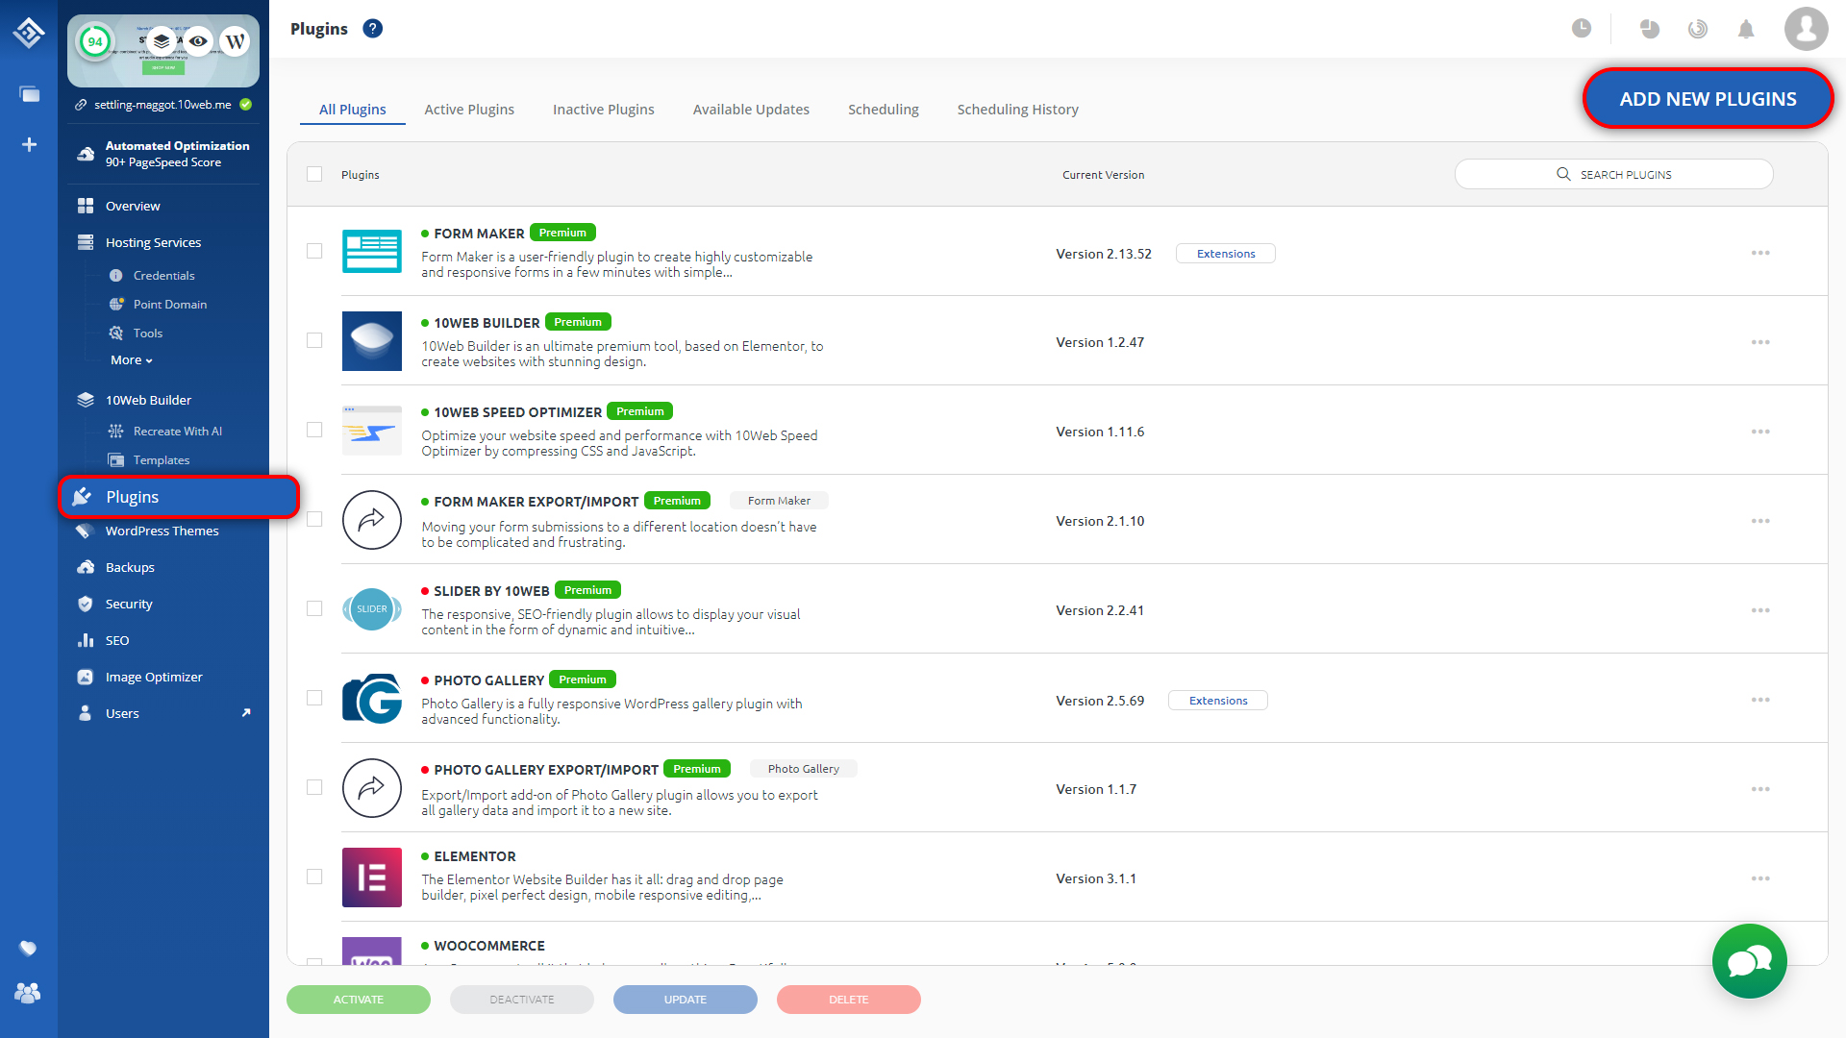
Task: Switch to Inactive Plugins tab
Action: (x=604, y=110)
